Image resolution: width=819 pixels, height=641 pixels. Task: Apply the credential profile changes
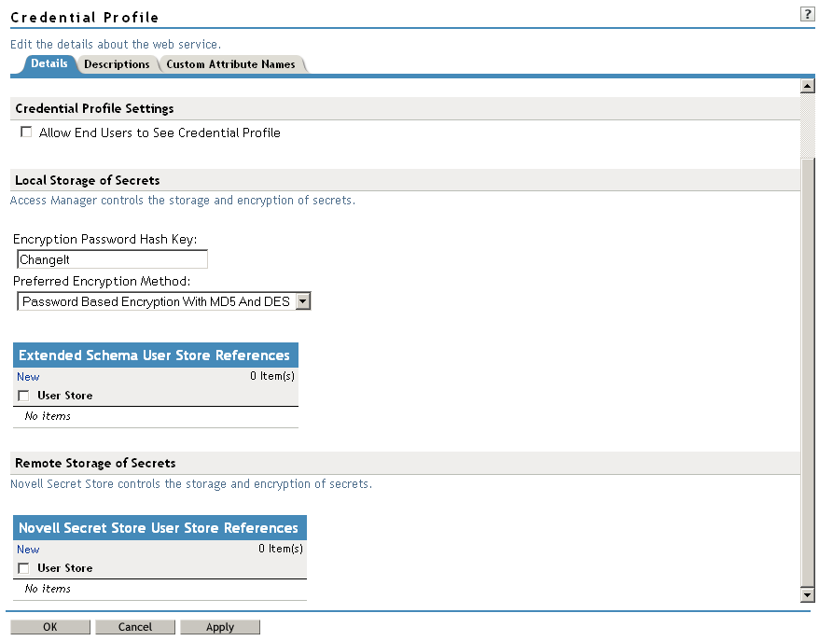click(220, 626)
